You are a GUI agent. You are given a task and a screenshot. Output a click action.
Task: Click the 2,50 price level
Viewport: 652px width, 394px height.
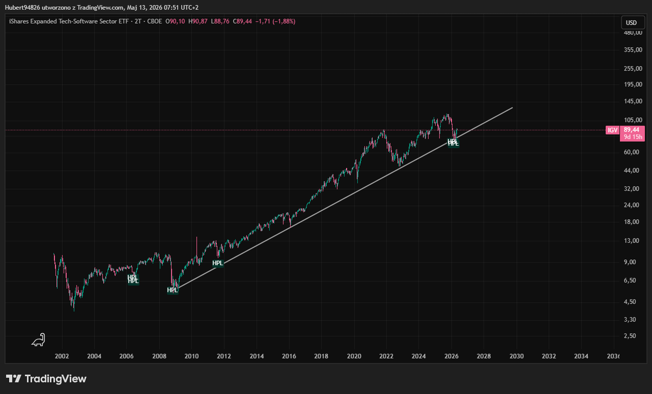630,336
